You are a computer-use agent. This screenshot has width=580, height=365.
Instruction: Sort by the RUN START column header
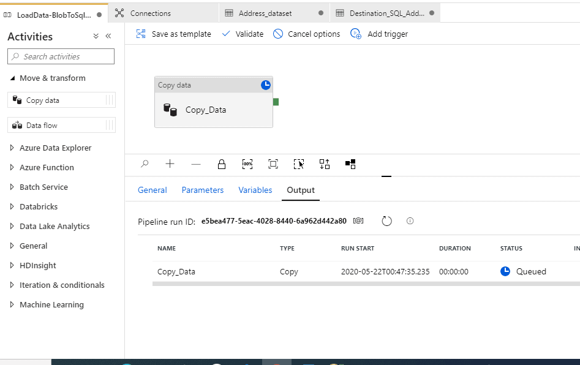358,248
